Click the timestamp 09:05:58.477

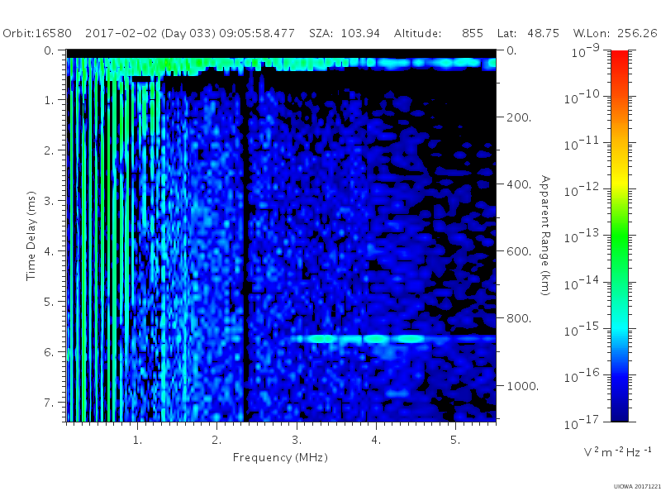point(257,33)
